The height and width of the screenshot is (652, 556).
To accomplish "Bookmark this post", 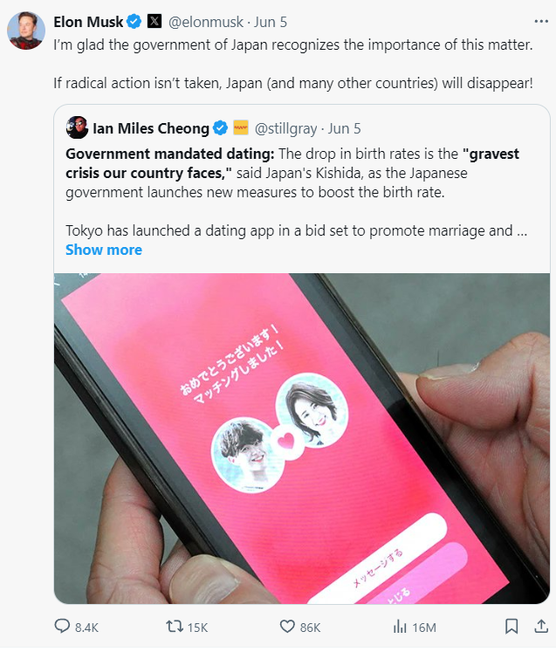I will click(x=511, y=626).
